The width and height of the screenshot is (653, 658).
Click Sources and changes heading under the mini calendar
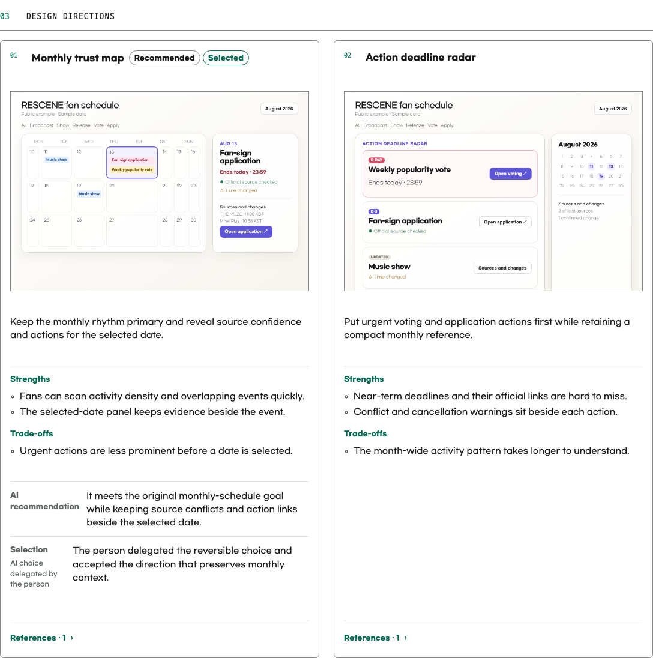[582, 204]
